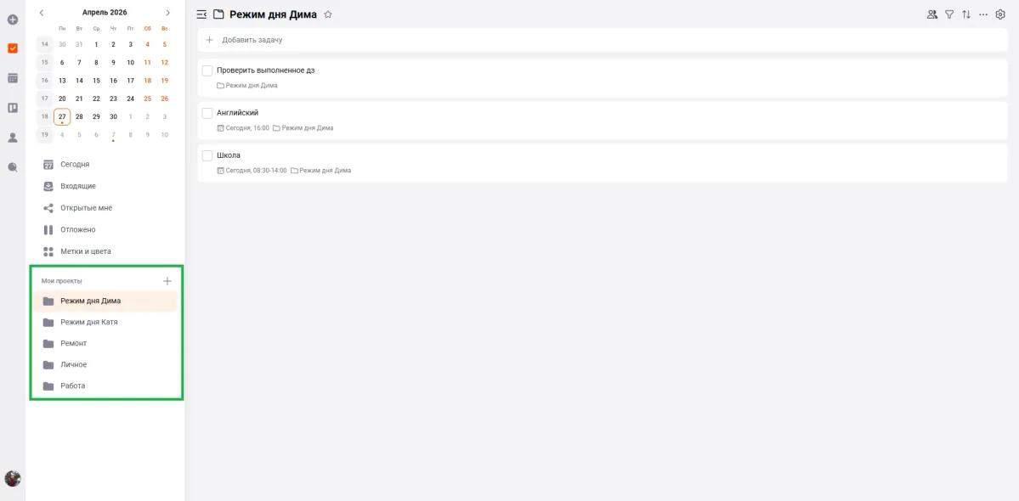Add new project with plus button

(x=167, y=281)
